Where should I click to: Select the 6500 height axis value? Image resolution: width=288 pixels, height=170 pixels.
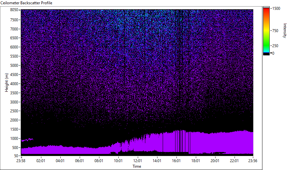[14, 38]
